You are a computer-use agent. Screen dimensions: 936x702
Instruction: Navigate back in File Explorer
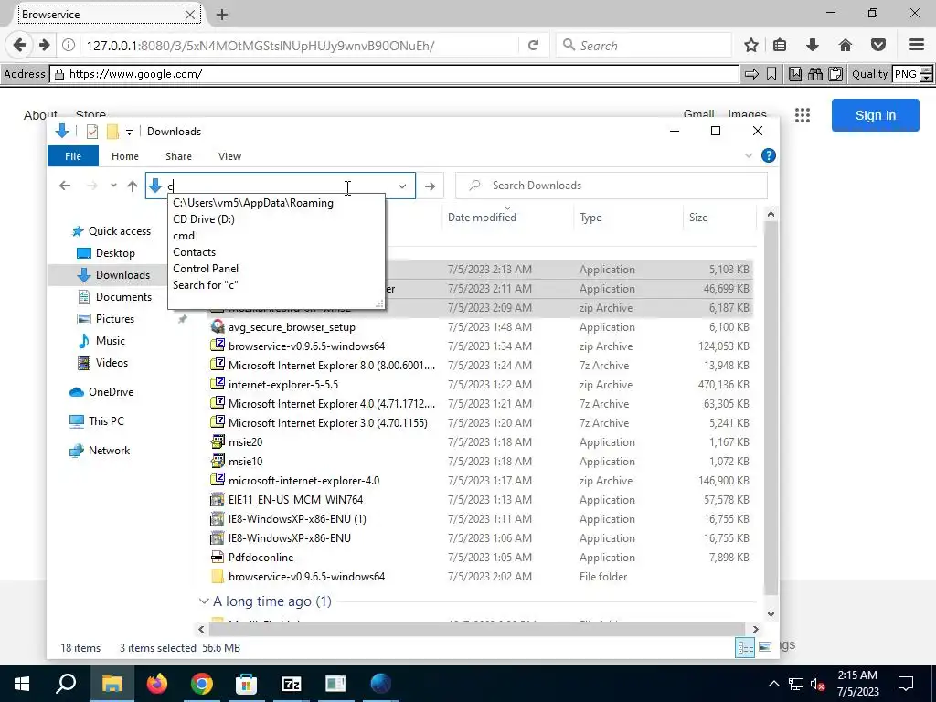[x=65, y=186]
